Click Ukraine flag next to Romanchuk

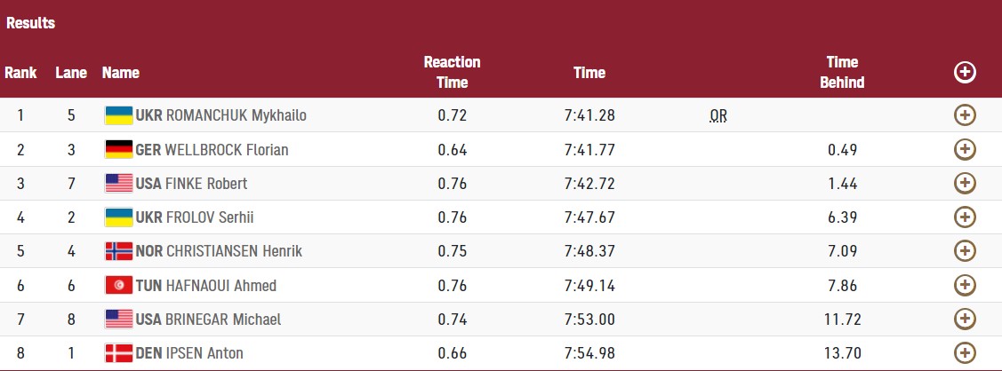click(x=118, y=115)
